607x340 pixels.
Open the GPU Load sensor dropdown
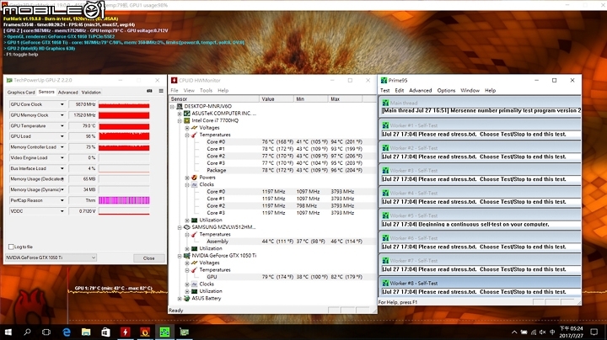coord(62,136)
